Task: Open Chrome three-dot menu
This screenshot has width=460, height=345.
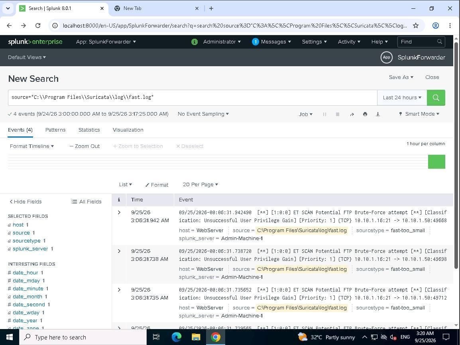Action: click(x=450, y=26)
